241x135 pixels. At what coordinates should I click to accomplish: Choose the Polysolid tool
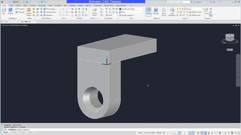coord(20,9)
